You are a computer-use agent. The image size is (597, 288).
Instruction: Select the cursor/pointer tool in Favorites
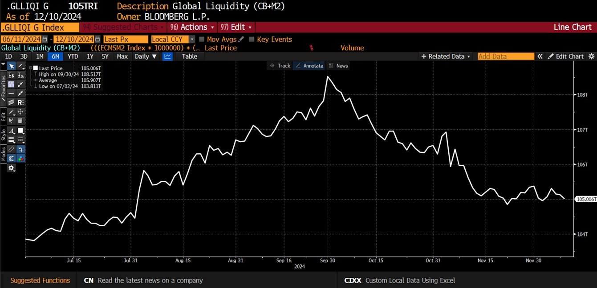point(11,66)
